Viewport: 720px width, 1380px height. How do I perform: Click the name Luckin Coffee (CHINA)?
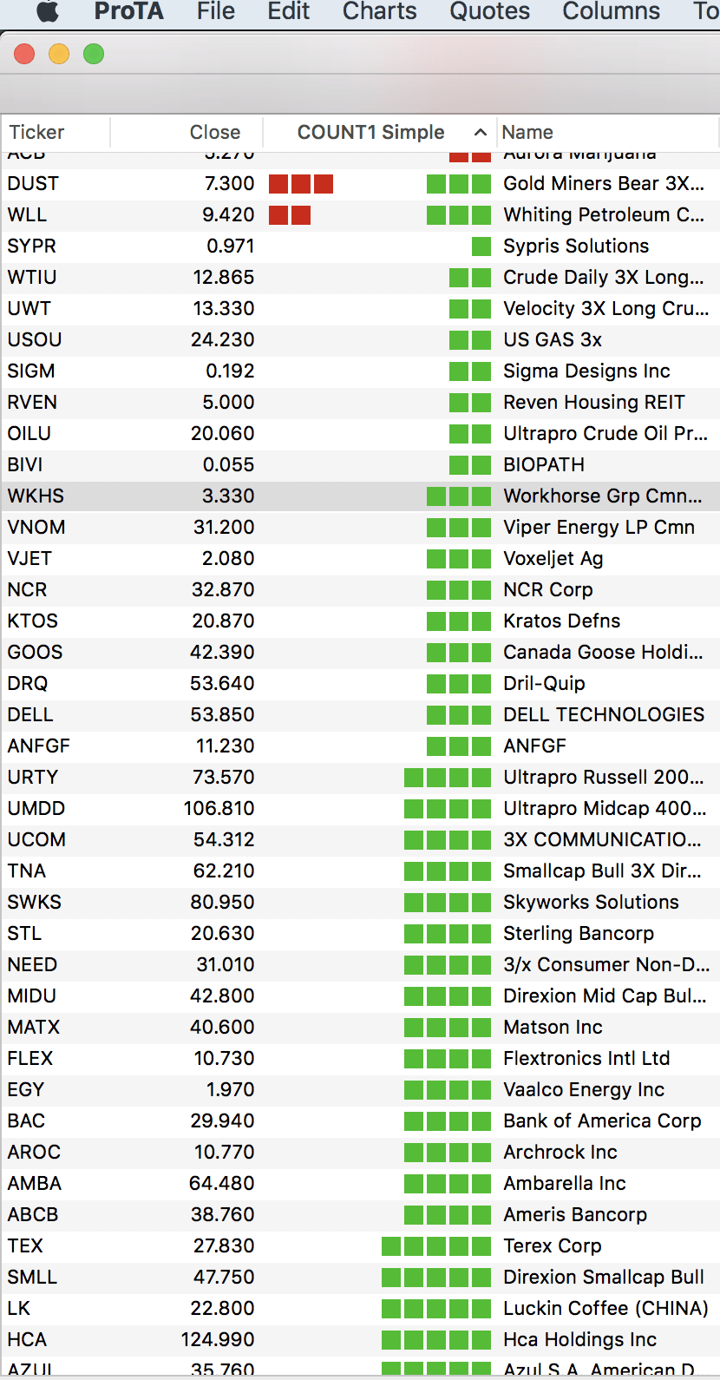(x=605, y=1309)
